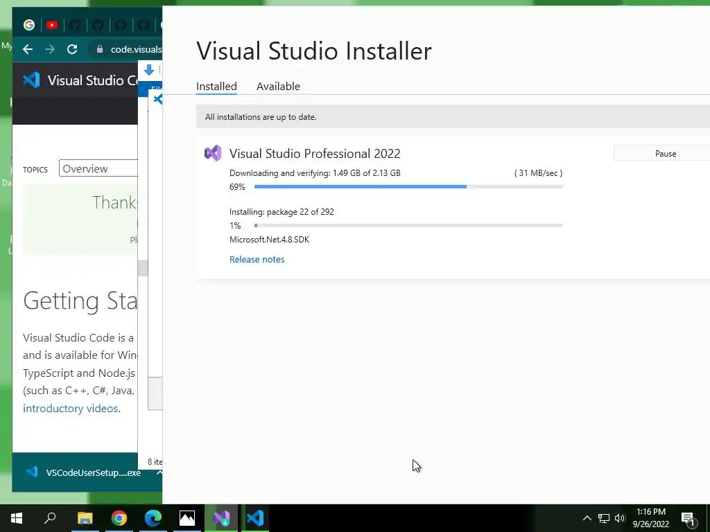Click the Visual Studio Professional 2022 purple logo
Image resolution: width=710 pixels, height=532 pixels.
click(213, 153)
